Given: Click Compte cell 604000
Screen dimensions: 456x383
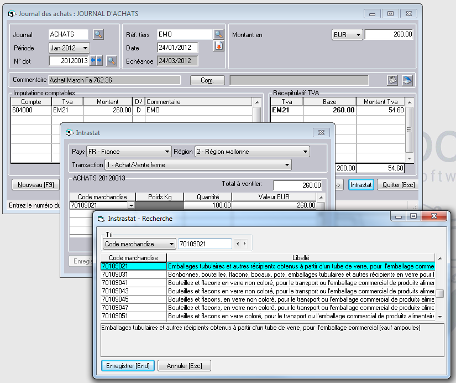Looking at the screenshot, I should pos(31,110).
